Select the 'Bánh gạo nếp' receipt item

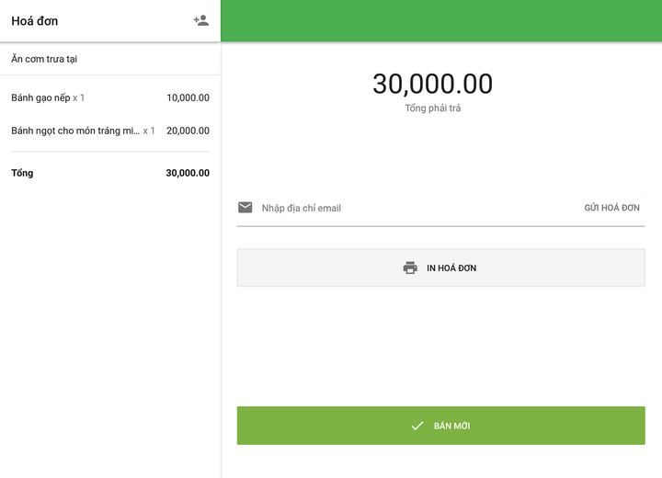(40, 97)
